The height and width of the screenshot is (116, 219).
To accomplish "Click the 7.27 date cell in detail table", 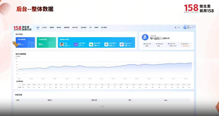I will [x=189, y=85].
